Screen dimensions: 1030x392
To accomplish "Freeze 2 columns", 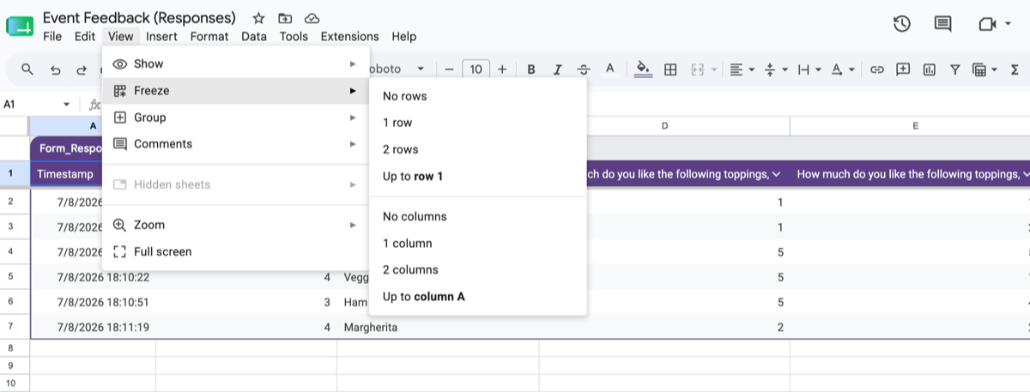I will [477, 269].
